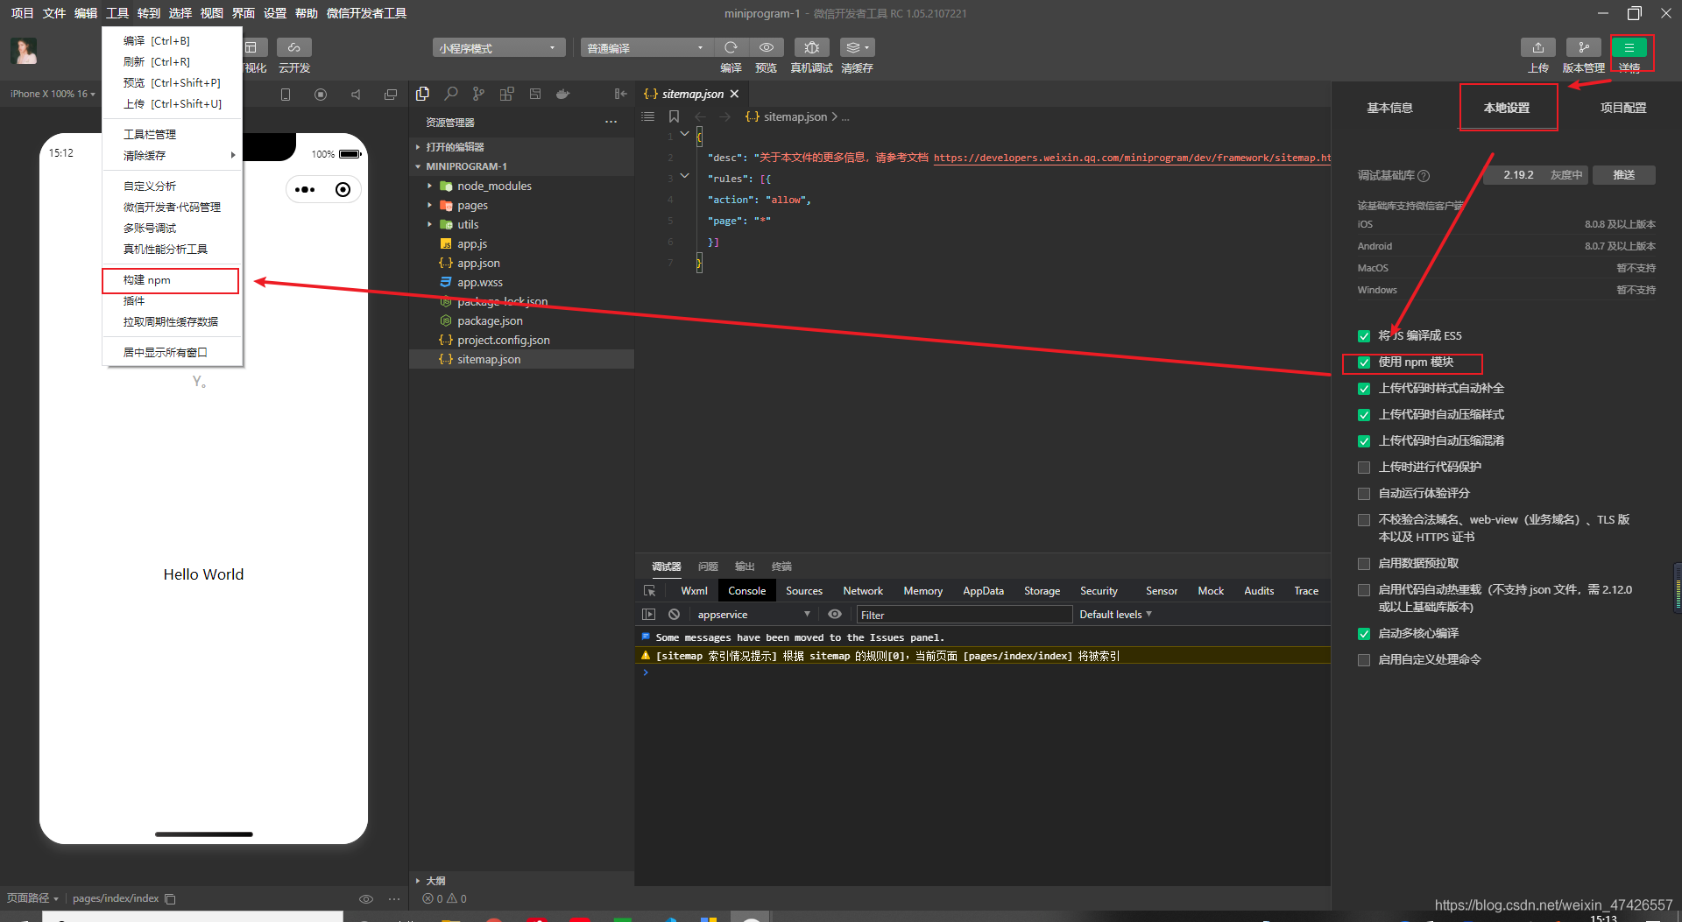
Task: Open cloud development icon
Action: click(294, 47)
